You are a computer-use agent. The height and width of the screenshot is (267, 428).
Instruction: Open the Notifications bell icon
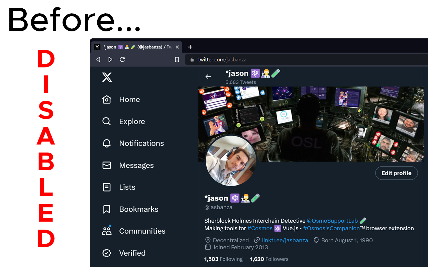[107, 144]
